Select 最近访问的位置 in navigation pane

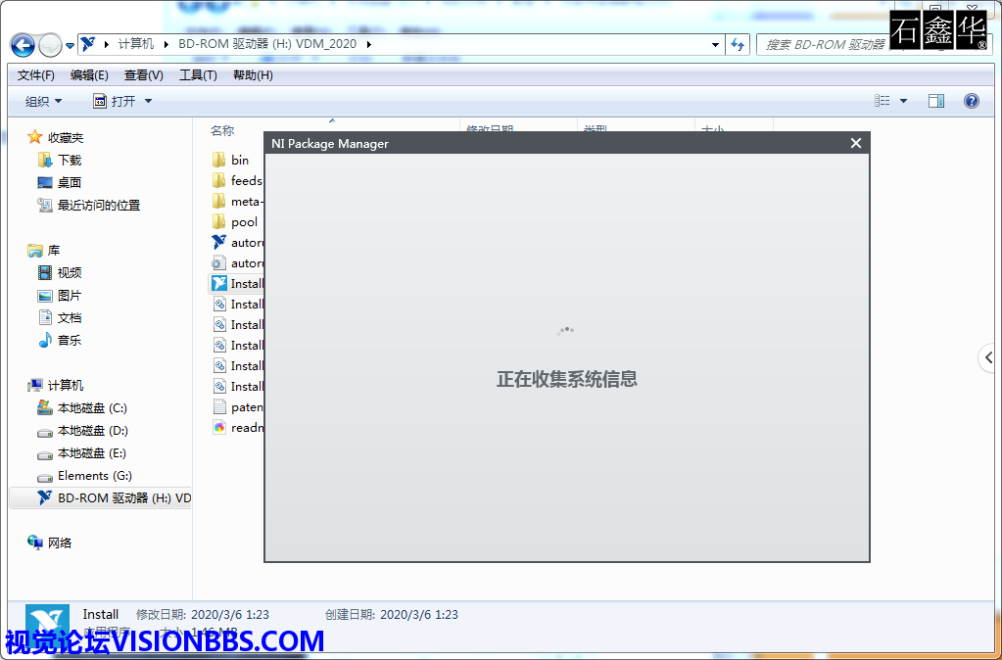click(89, 205)
